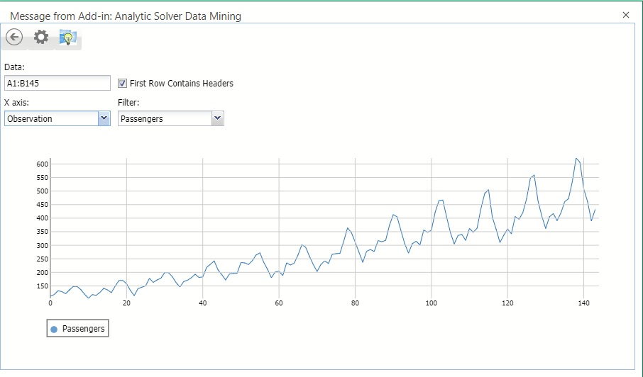Click the dialog title 'Message from Add-in'
This screenshot has width=643, height=377.
coord(126,16)
